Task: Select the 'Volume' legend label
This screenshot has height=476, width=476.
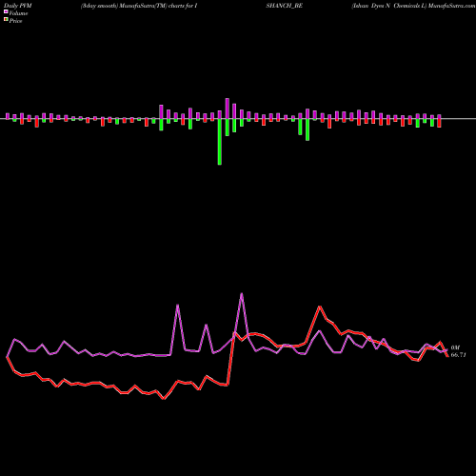Action: point(18,13)
